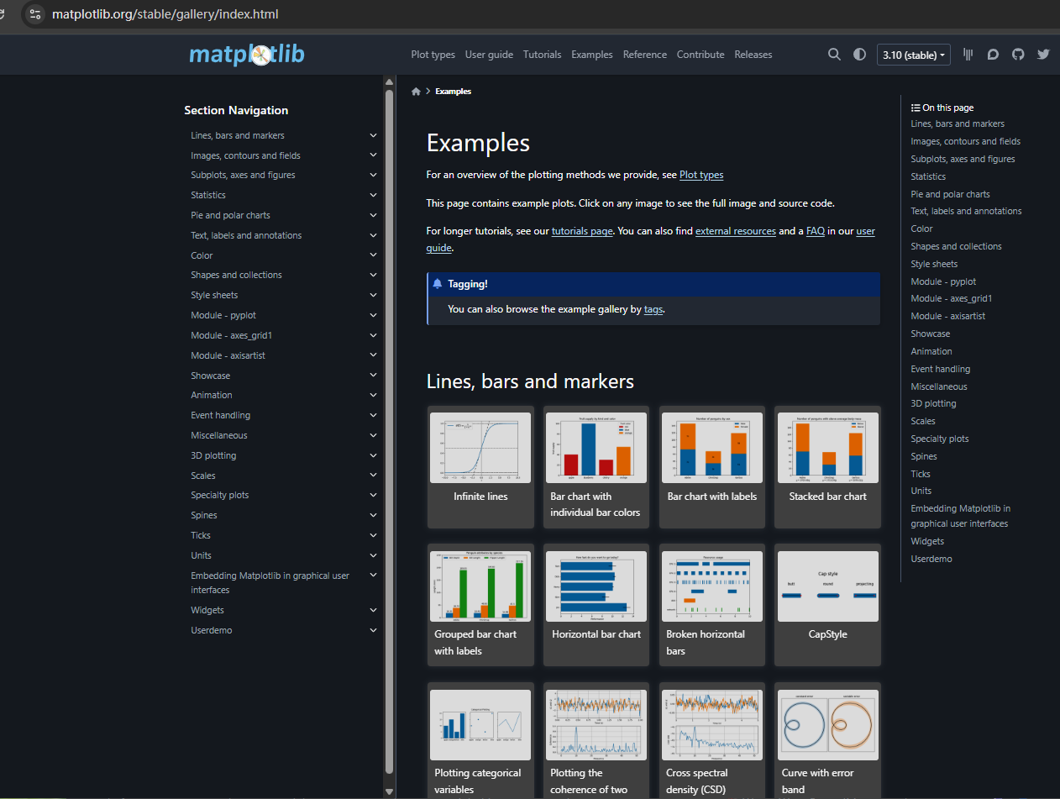
Task: Expand the 3D plotting section chevron
Action: 373,455
